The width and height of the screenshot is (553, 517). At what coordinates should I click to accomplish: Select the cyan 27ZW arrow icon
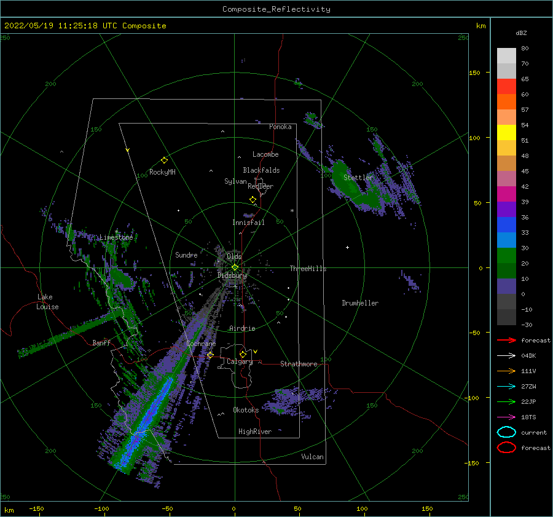point(506,387)
